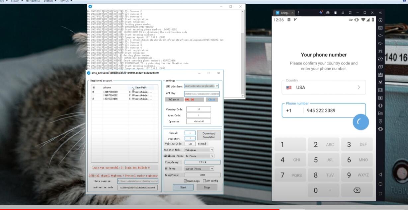The height and width of the screenshot is (210, 408).
Task: Click the popout window icon in emulator title bar
Action: (350, 13)
